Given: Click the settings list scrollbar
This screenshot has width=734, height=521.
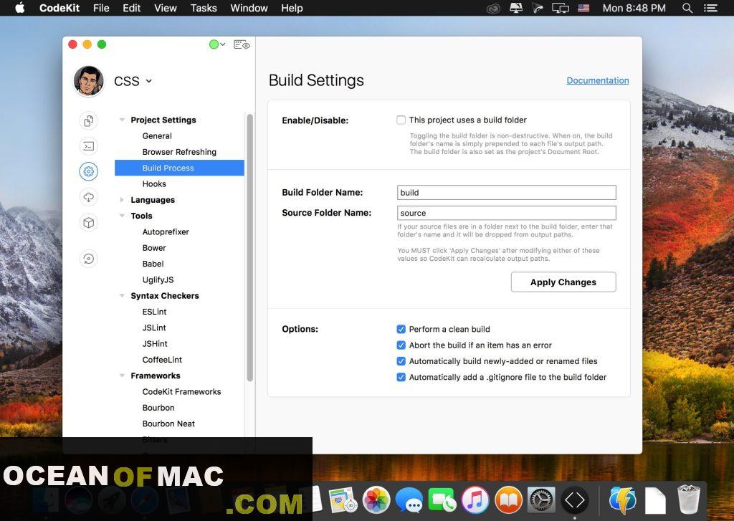Looking at the screenshot, I should [x=250, y=248].
